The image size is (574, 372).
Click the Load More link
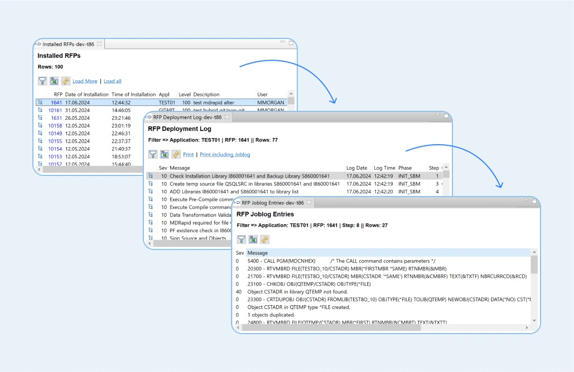point(85,81)
